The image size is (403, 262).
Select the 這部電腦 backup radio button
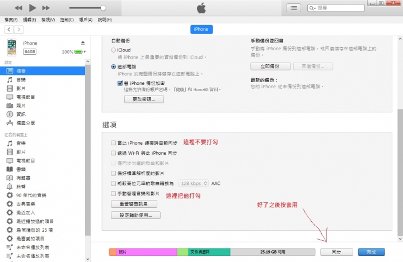(x=113, y=66)
